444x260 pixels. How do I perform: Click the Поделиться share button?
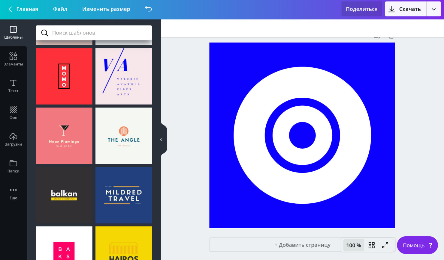(362, 9)
